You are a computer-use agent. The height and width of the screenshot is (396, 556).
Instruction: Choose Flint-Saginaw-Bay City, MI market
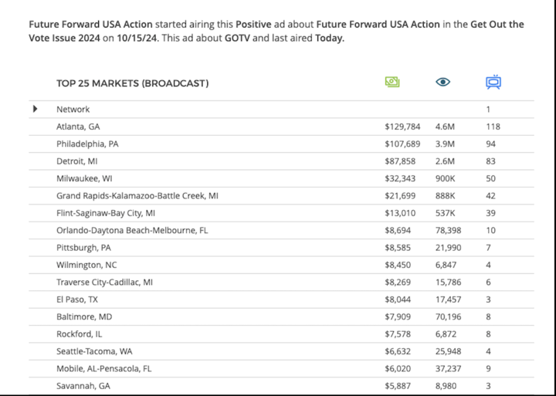click(106, 213)
